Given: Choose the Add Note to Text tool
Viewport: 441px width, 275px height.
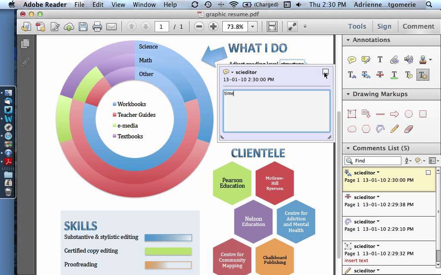Looking at the screenshot, I should [408, 75].
